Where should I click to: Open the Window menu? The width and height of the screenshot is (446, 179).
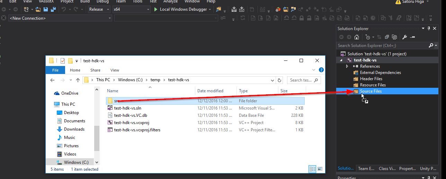tap(192, 1)
